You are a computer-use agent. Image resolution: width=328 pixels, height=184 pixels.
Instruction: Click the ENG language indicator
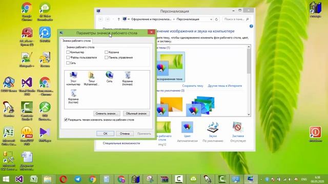304,179
